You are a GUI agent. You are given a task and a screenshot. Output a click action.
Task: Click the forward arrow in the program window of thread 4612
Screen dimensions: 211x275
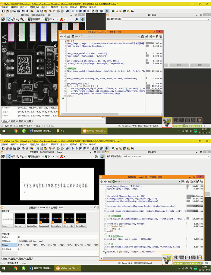(65, 36)
